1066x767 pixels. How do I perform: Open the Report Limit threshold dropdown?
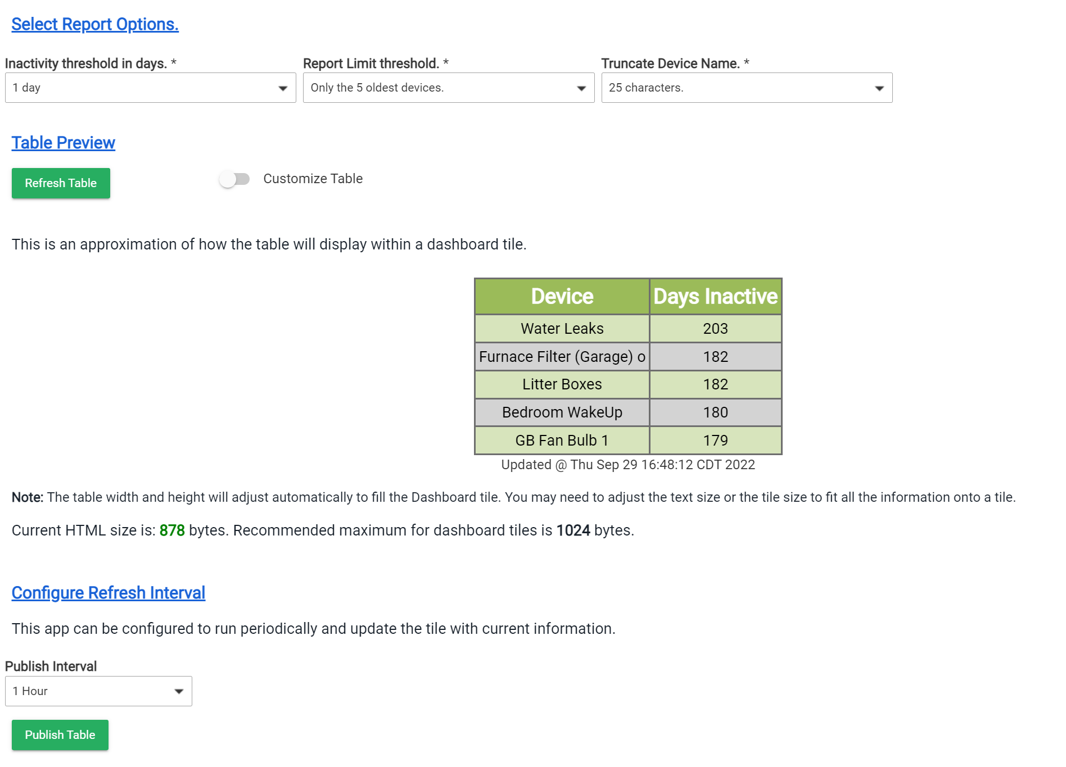[449, 88]
